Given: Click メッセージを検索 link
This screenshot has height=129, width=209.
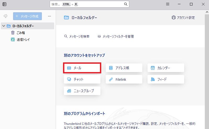Looking at the screenshot, I should coord(77,36).
